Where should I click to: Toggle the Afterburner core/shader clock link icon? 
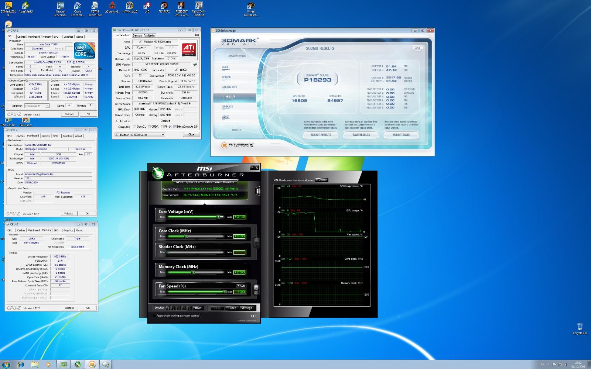click(256, 242)
